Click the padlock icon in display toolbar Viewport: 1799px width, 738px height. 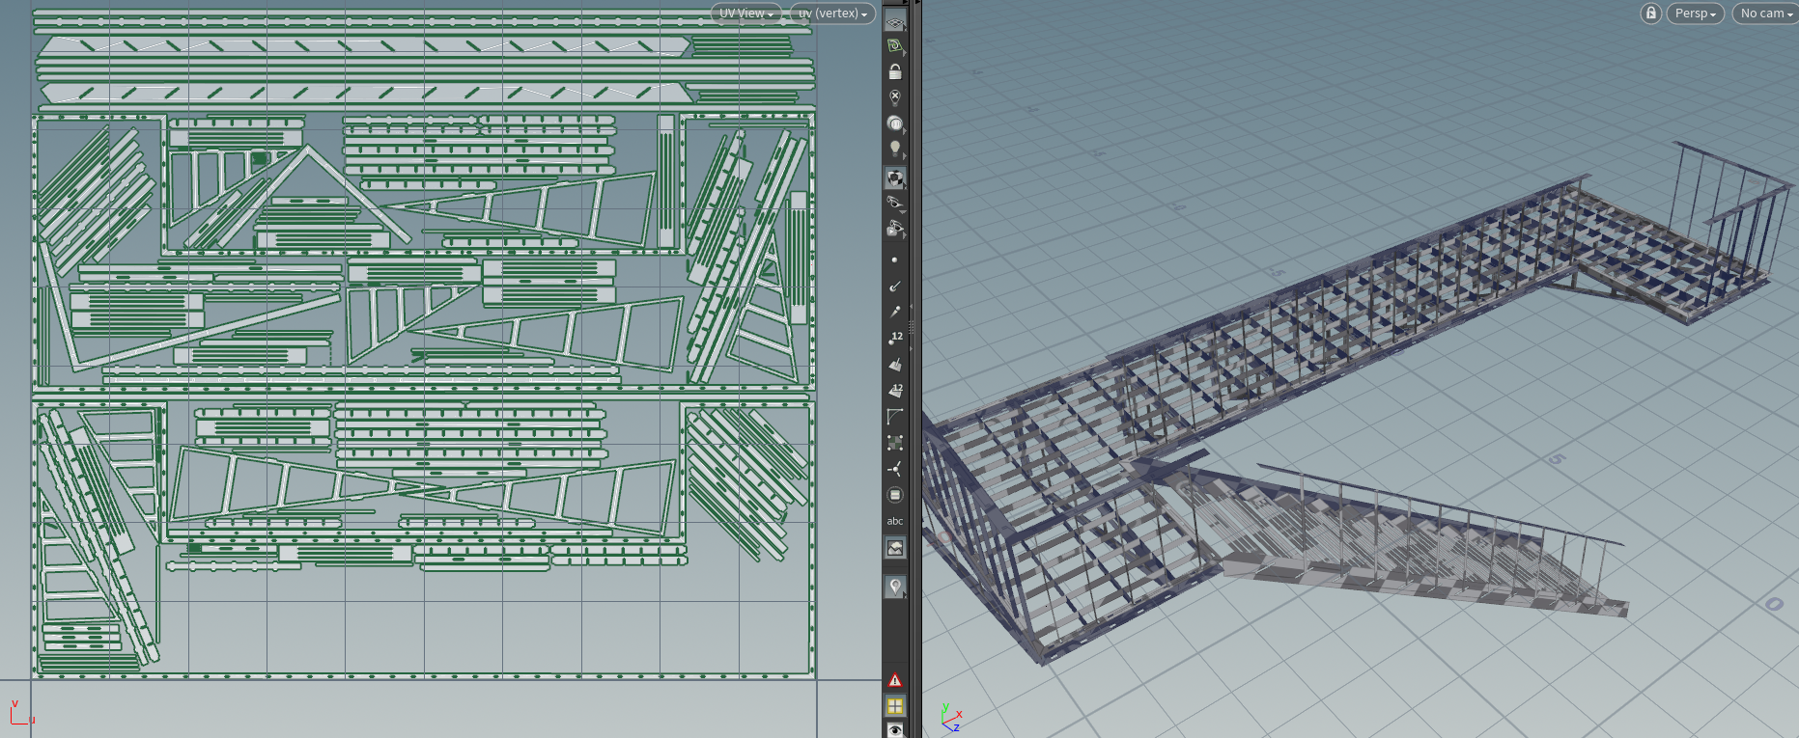tap(895, 72)
